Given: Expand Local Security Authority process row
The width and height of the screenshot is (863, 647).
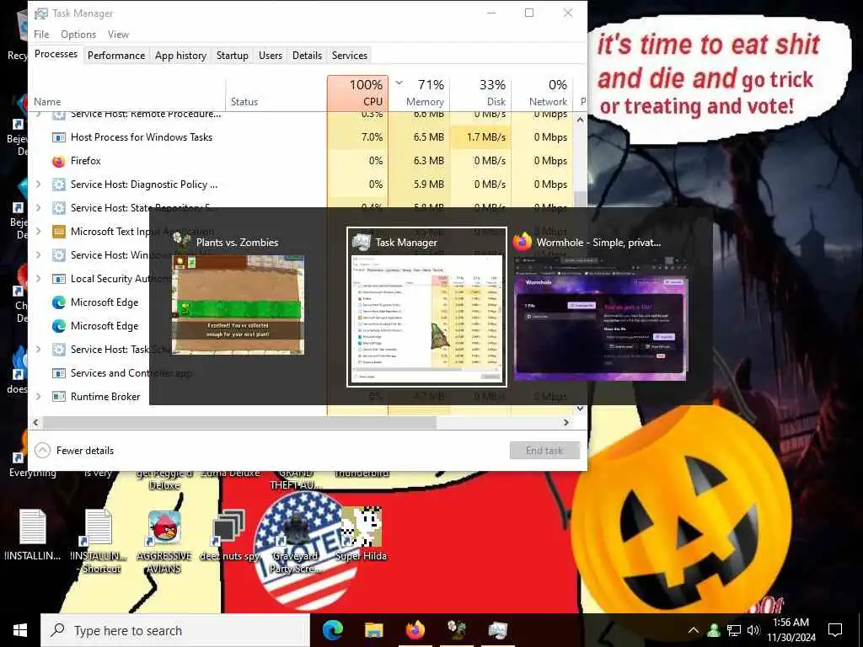Looking at the screenshot, I should point(38,279).
